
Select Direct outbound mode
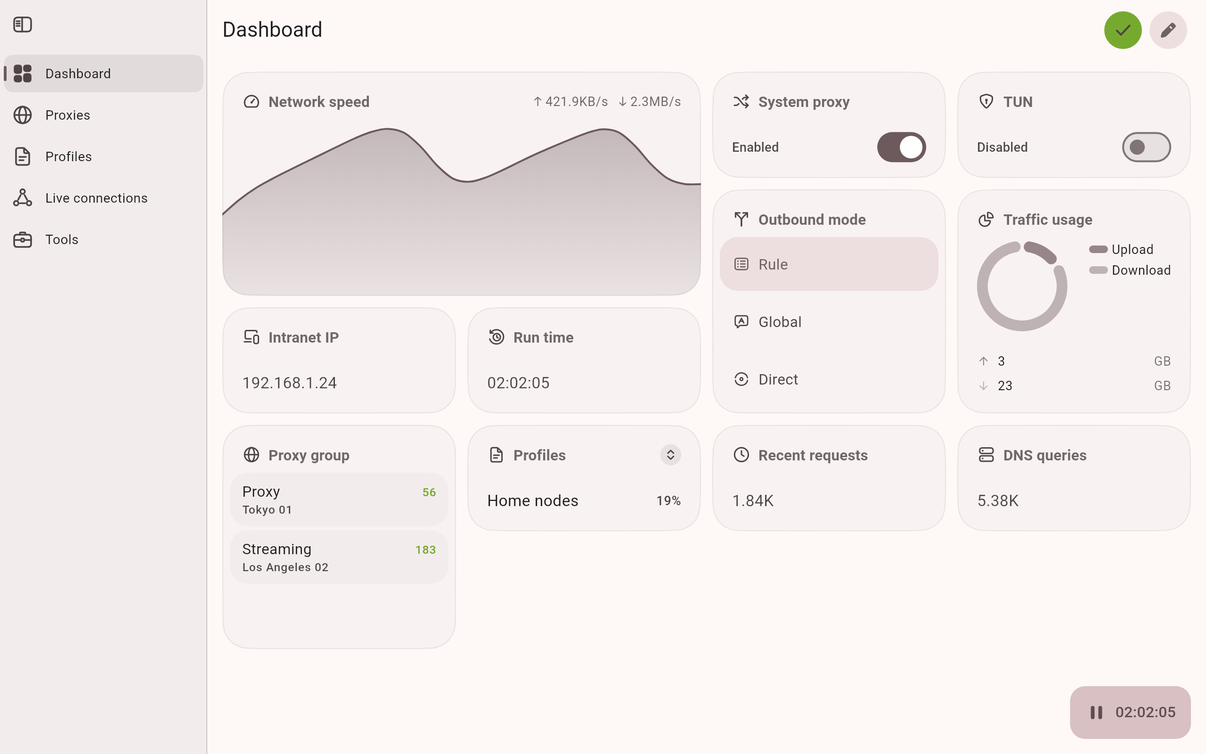829,379
